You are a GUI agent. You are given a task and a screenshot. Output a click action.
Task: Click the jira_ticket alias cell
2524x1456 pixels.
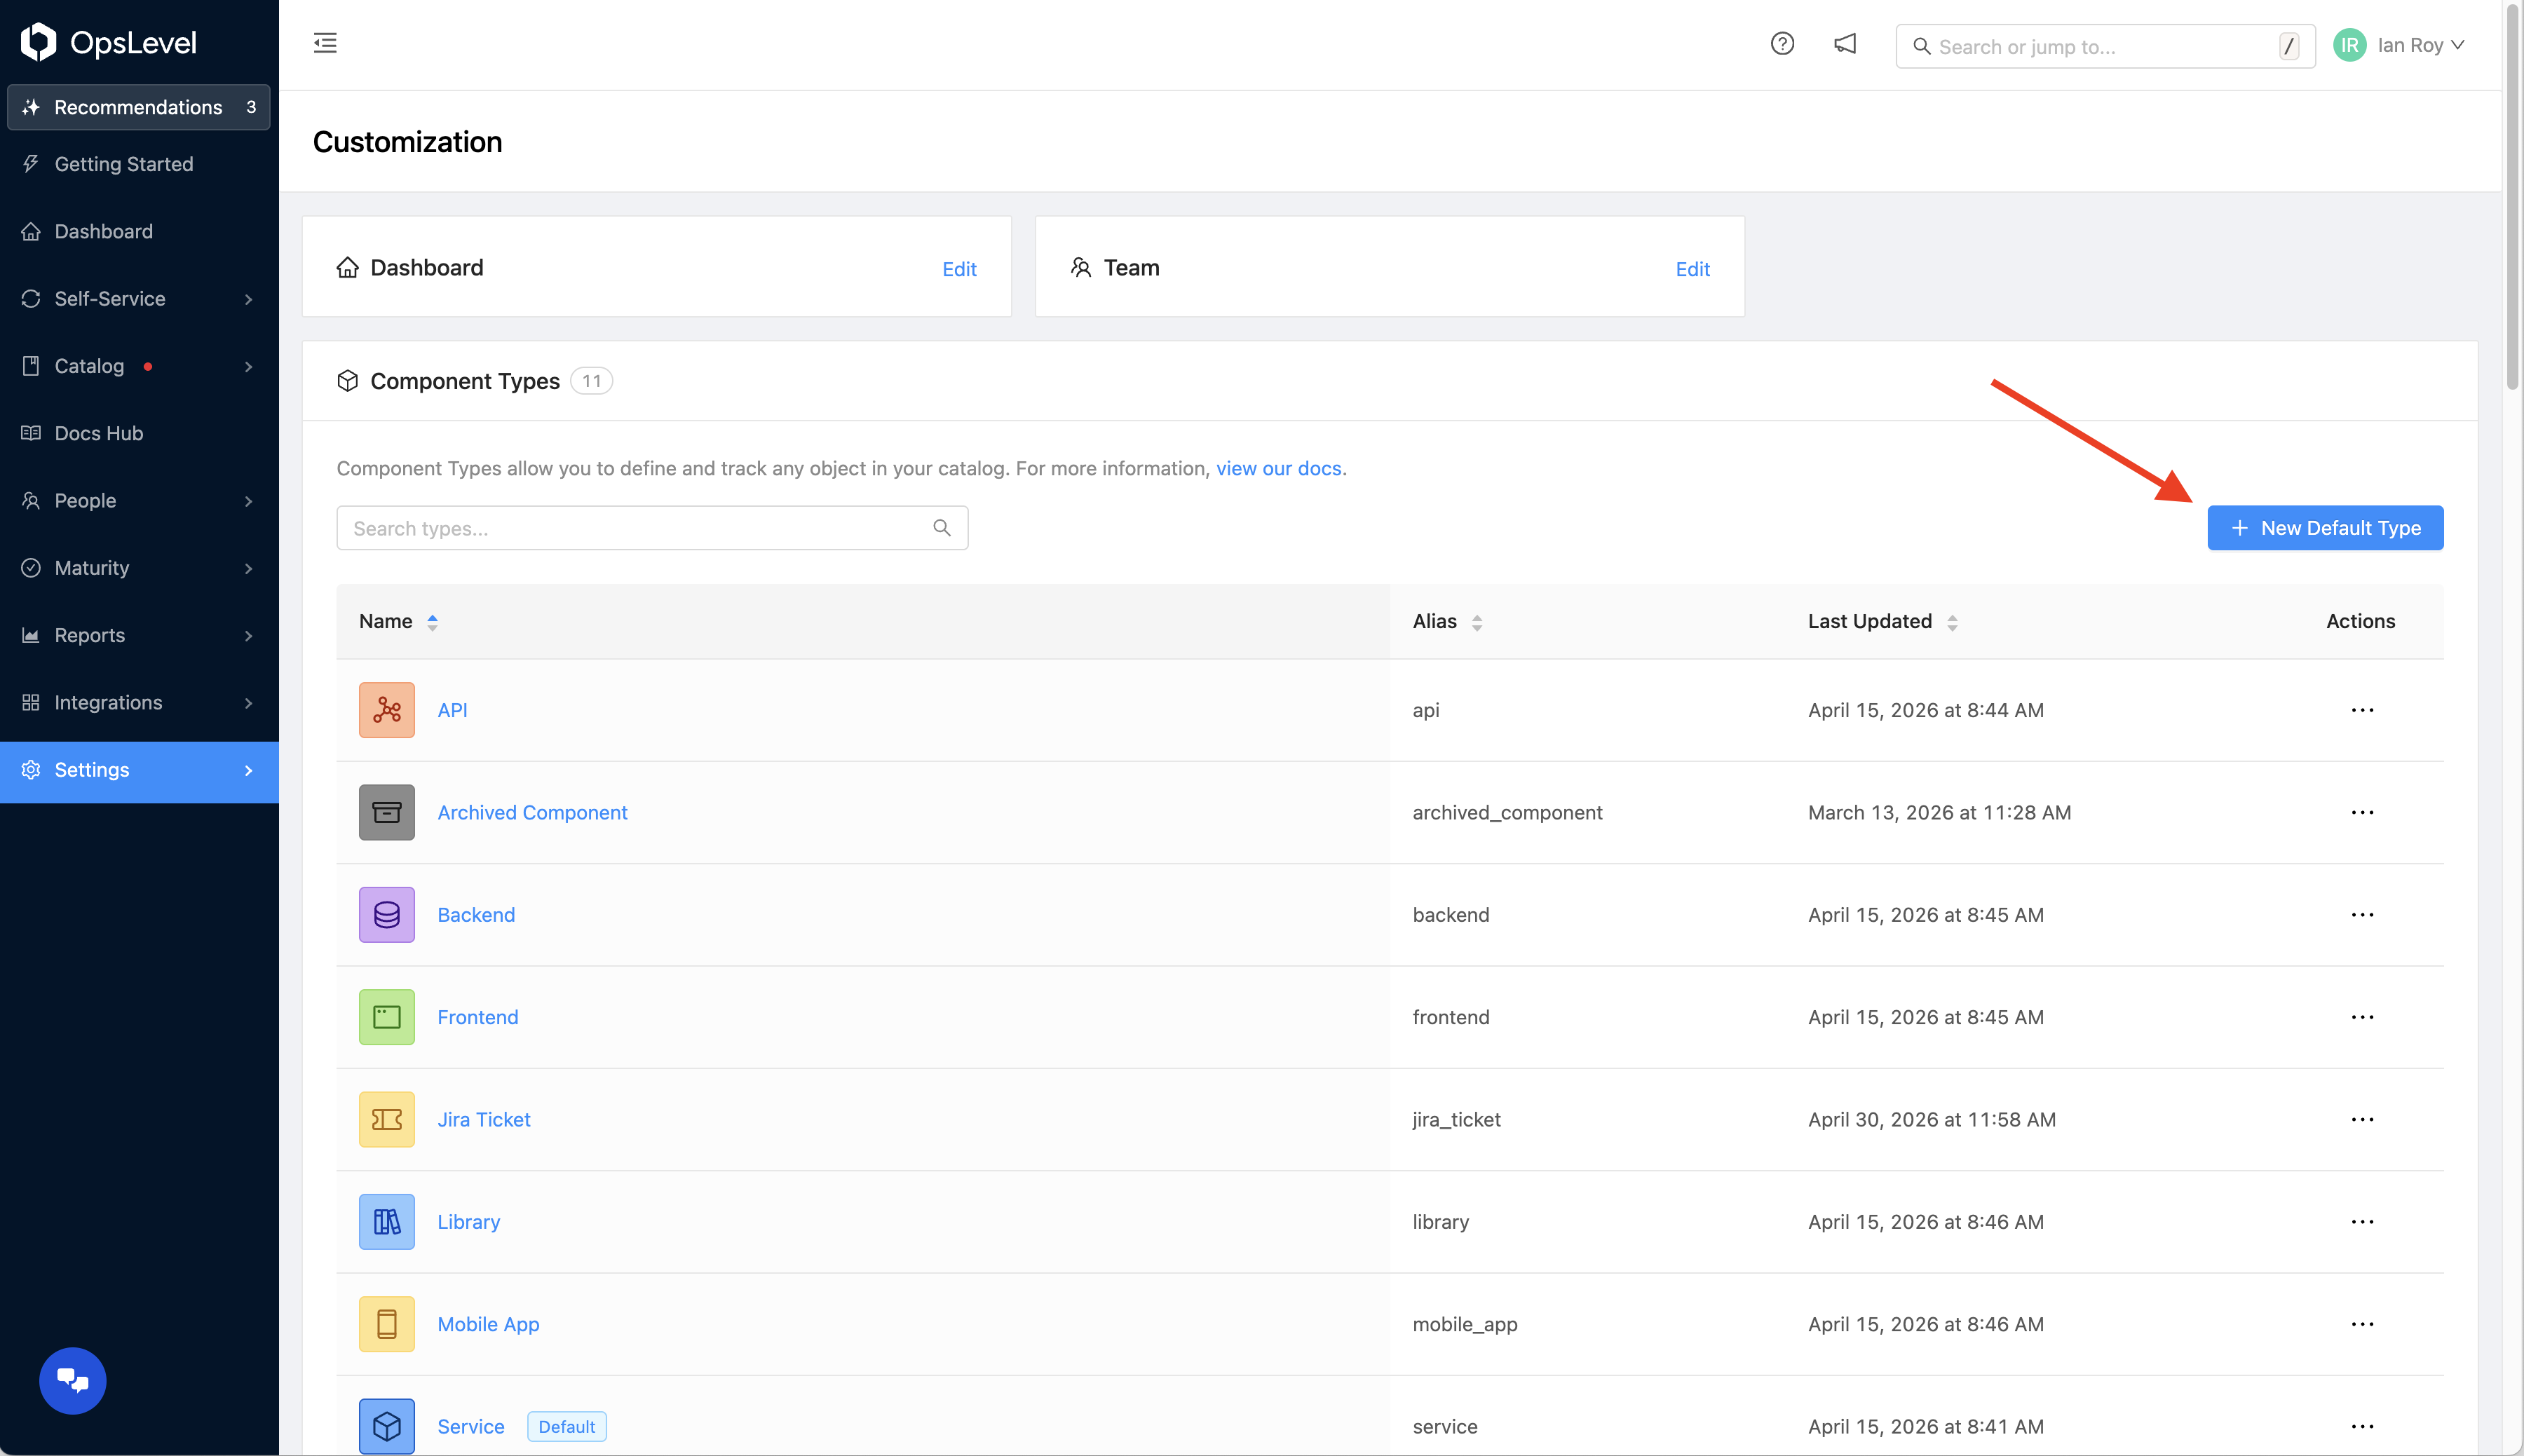point(1456,1119)
